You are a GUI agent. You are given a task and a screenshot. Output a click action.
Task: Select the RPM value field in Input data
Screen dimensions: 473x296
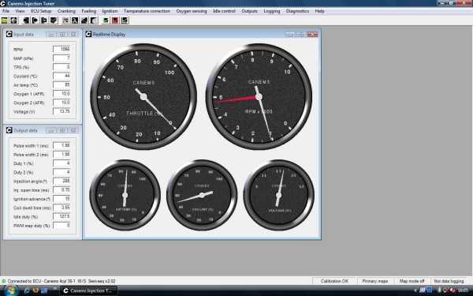coord(61,49)
